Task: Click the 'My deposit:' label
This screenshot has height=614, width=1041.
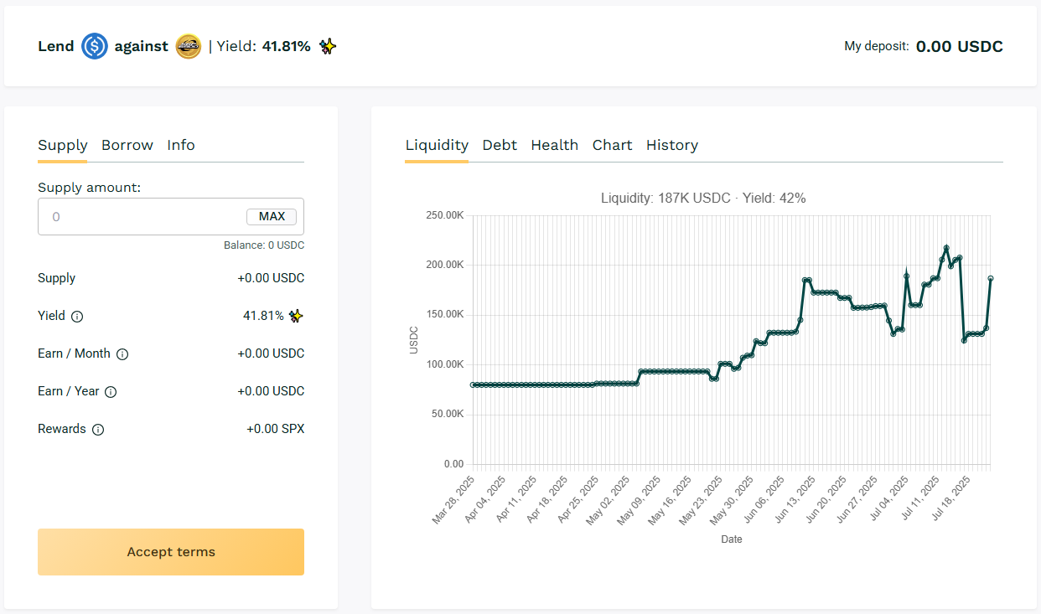Action: coord(877,46)
